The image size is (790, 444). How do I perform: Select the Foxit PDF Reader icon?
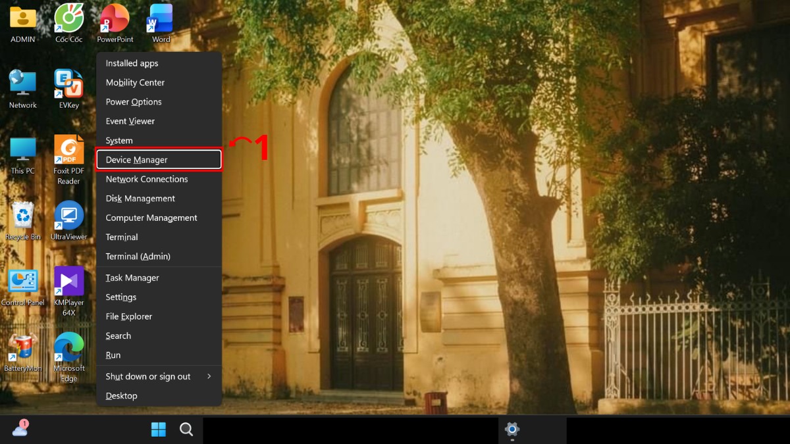pyautogui.click(x=68, y=160)
